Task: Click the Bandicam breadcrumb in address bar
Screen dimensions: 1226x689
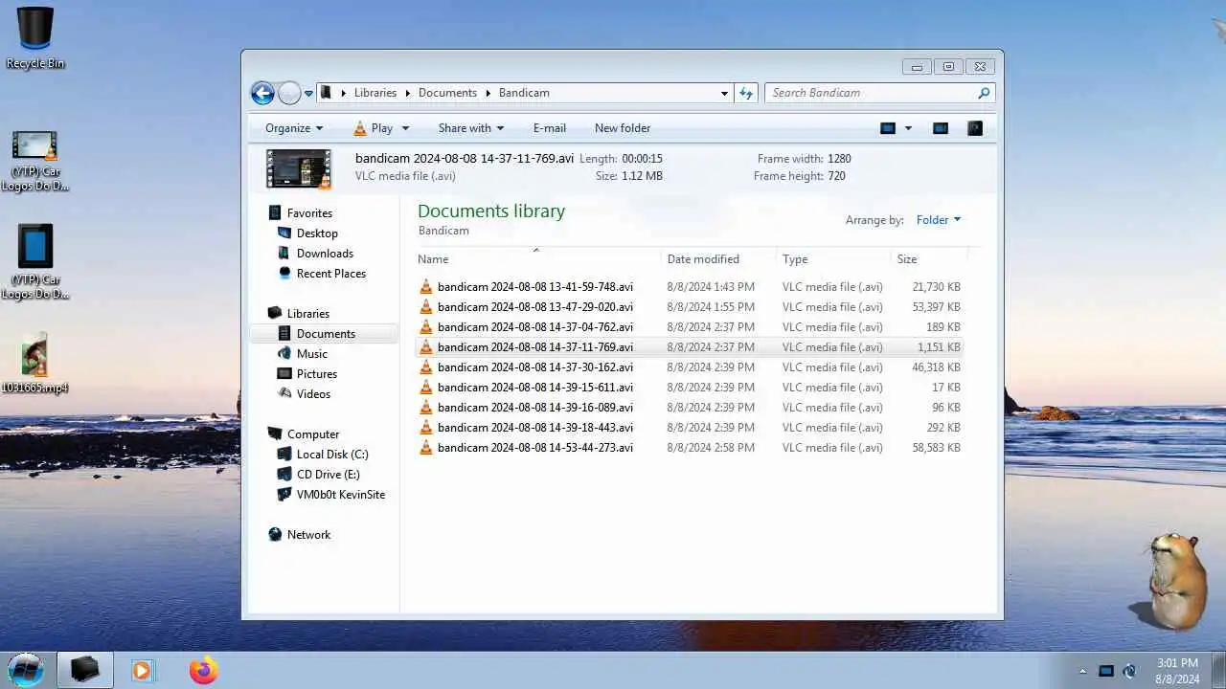Action: 524,93
